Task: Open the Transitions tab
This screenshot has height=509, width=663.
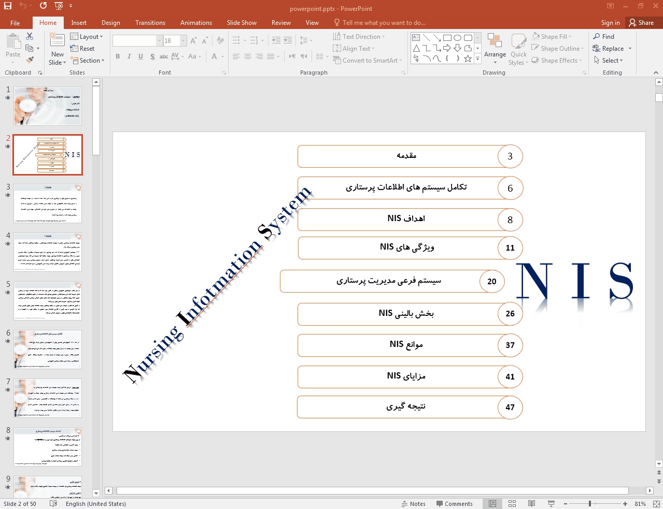Action: point(150,23)
